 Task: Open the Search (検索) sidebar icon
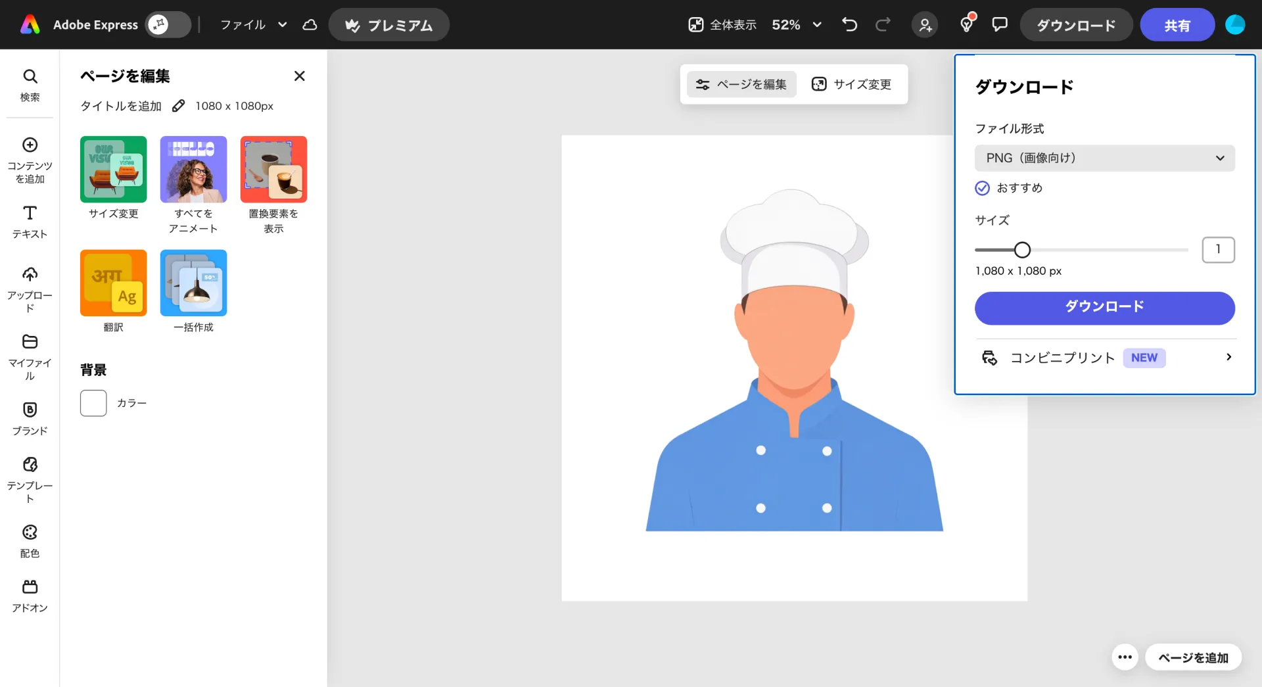click(30, 85)
